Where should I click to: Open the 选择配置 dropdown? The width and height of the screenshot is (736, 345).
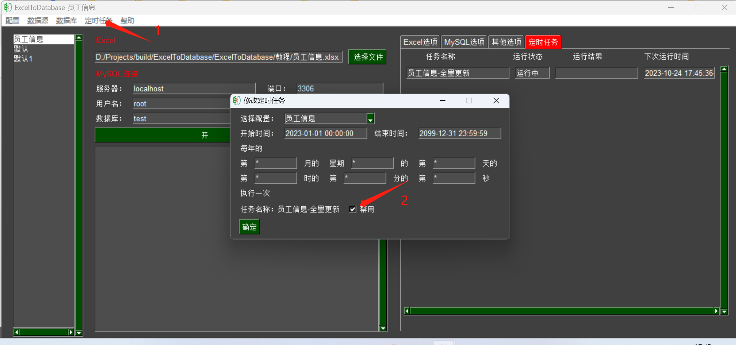(370, 118)
